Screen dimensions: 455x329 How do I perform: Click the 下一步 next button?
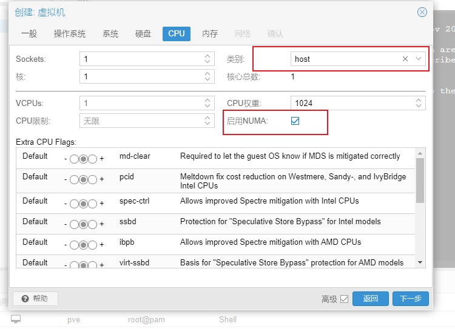[x=411, y=299]
